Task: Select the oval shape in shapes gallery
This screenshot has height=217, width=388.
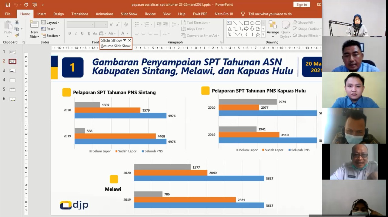Action: tap(252, 23)
